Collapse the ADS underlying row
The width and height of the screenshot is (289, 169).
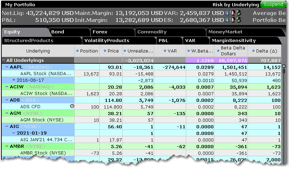point(7,100)
